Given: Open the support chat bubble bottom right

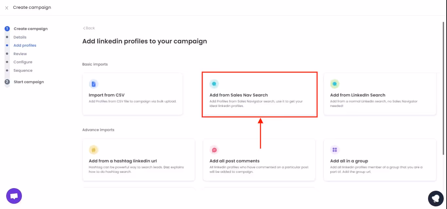Looking at the screenshot, I should click(436, 198).
